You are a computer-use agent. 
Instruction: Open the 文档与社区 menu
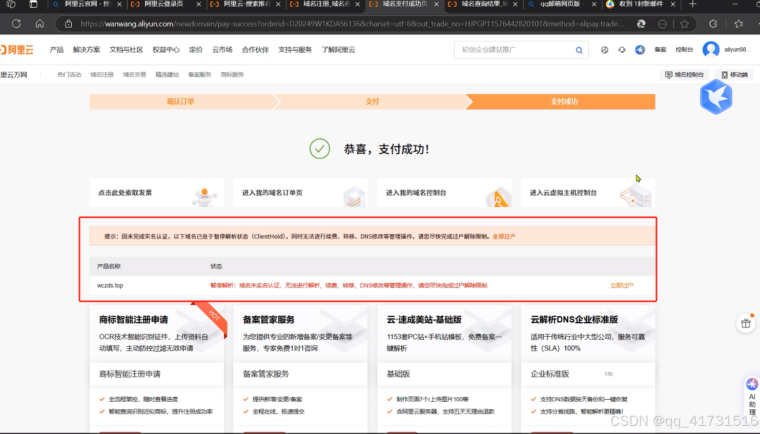[x=126, y=50]
